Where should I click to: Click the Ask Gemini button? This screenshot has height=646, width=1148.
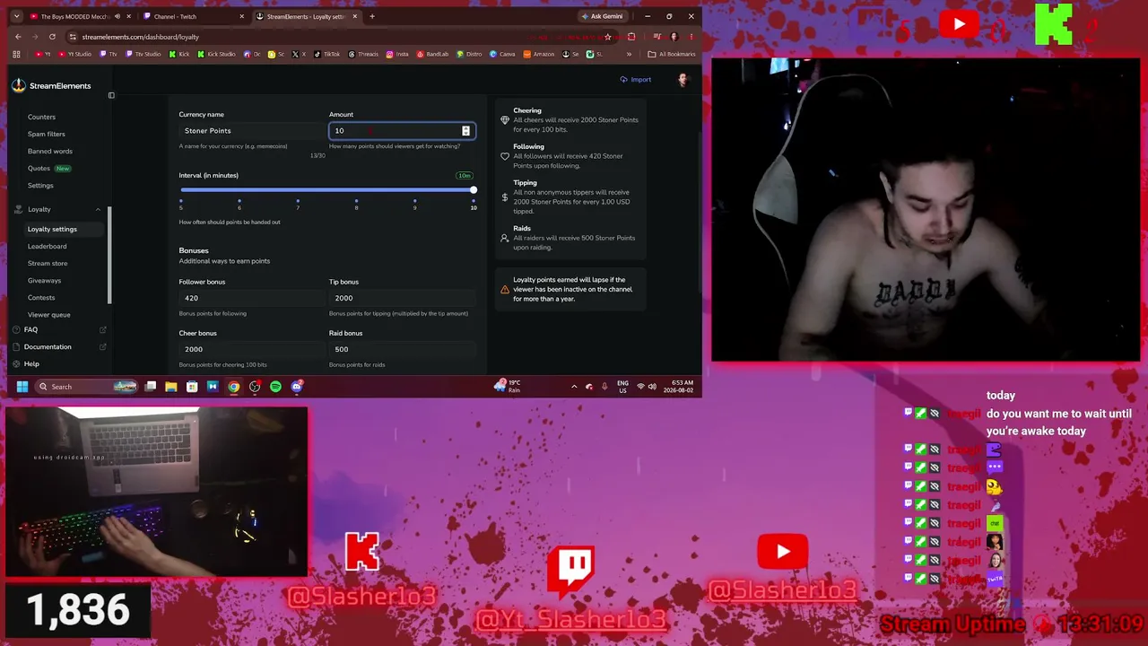(602, 16)
